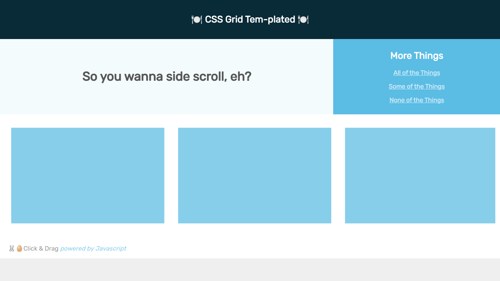The image size is (500, 281).
Task: Select the first blue card in the scroller
Action: point(88,176)
